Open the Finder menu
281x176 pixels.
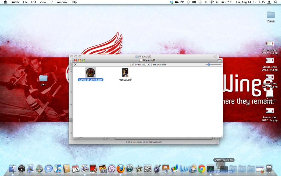[x=15, y=2]
